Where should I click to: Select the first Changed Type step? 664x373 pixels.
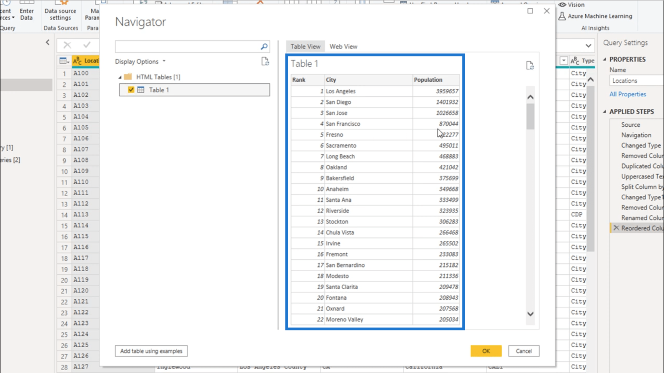(641, 146)
